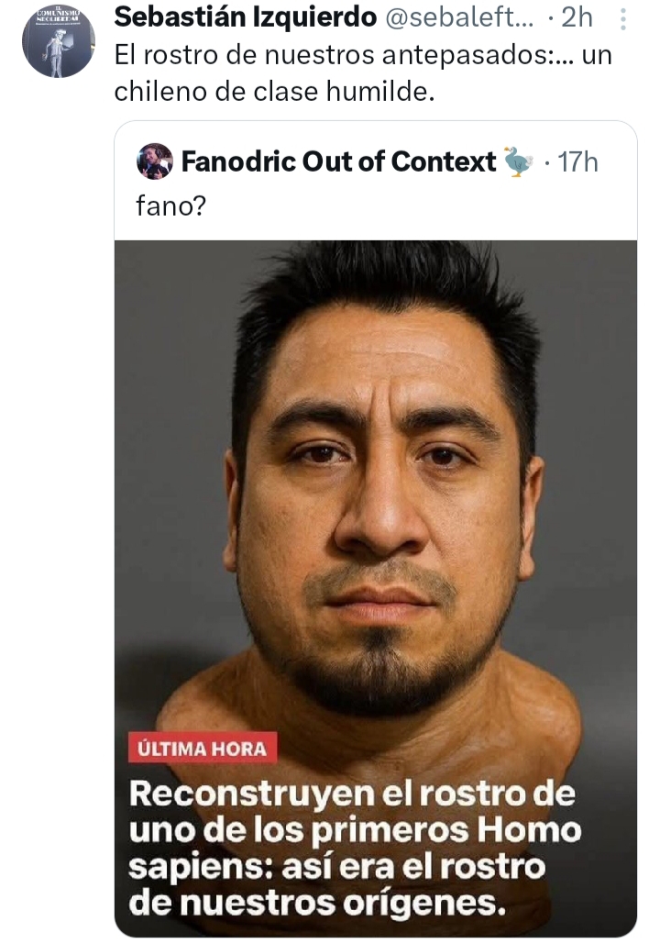The image size is (660, 944).
Task: Open the quoted tweet text 'fano?'
Action: pos(170,205)
